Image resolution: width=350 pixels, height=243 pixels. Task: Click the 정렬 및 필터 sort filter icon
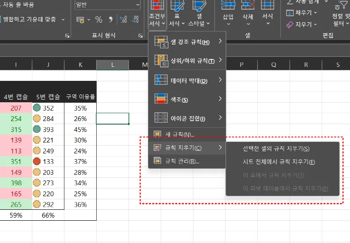(341, 5)
